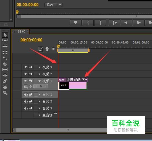The width and height of the screenshot is (152, 141).
Task: Click the 视频 1 track label
Action: click(47, 81)
